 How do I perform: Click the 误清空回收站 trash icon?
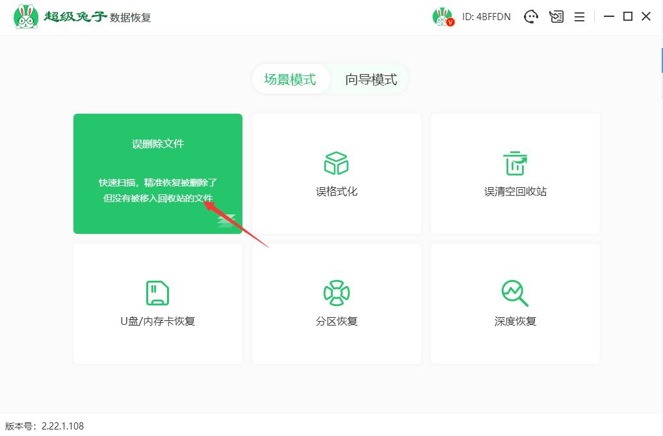(515, 163)
